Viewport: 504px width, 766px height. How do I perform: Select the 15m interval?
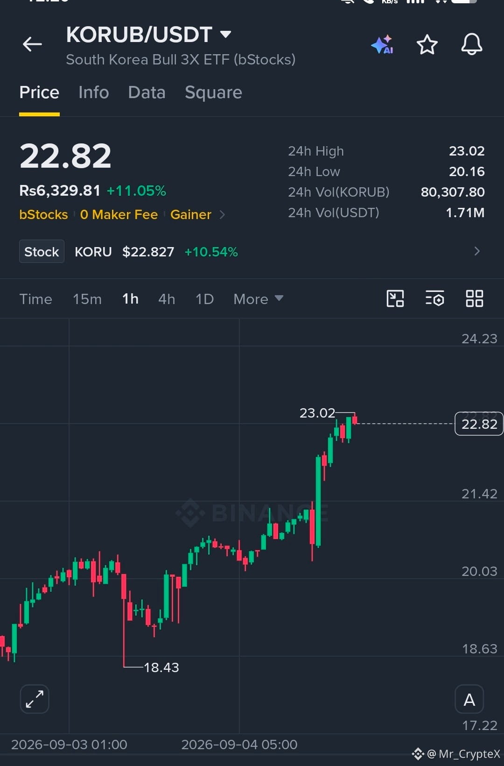click(x=87, y=299)
